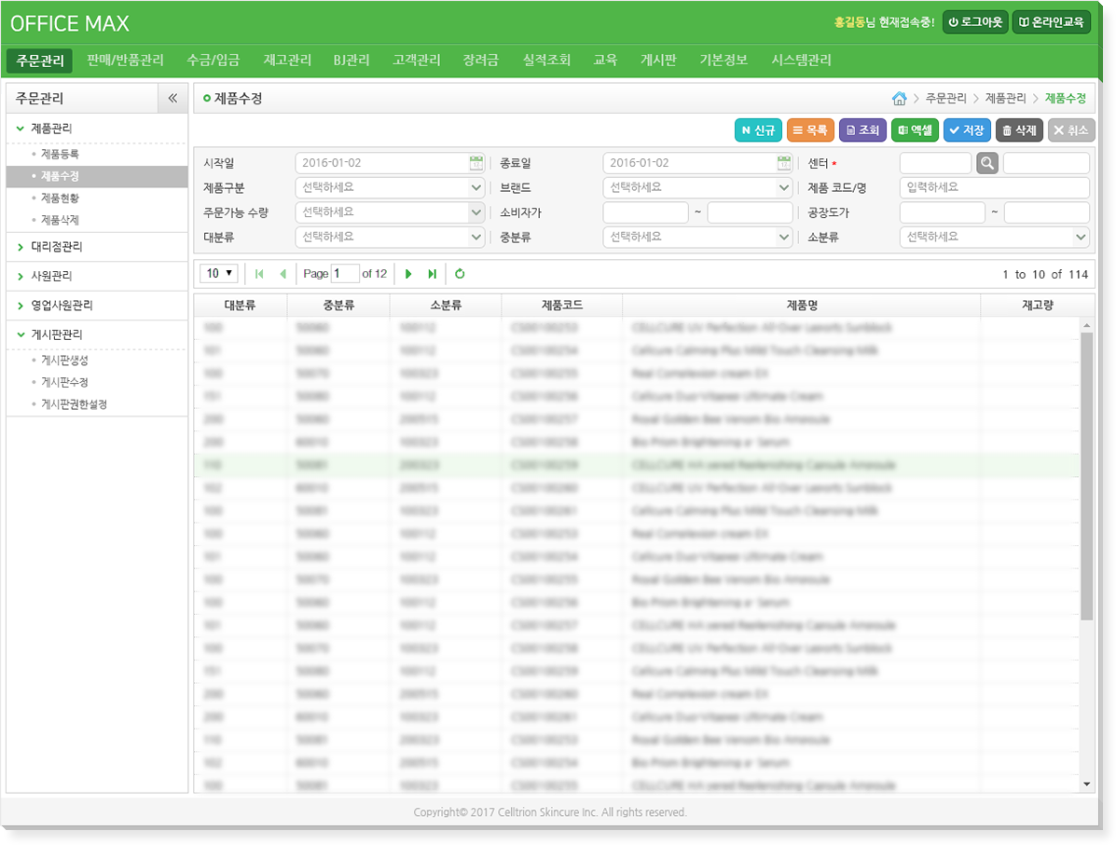Go to the next page arrow

[408, 274]
